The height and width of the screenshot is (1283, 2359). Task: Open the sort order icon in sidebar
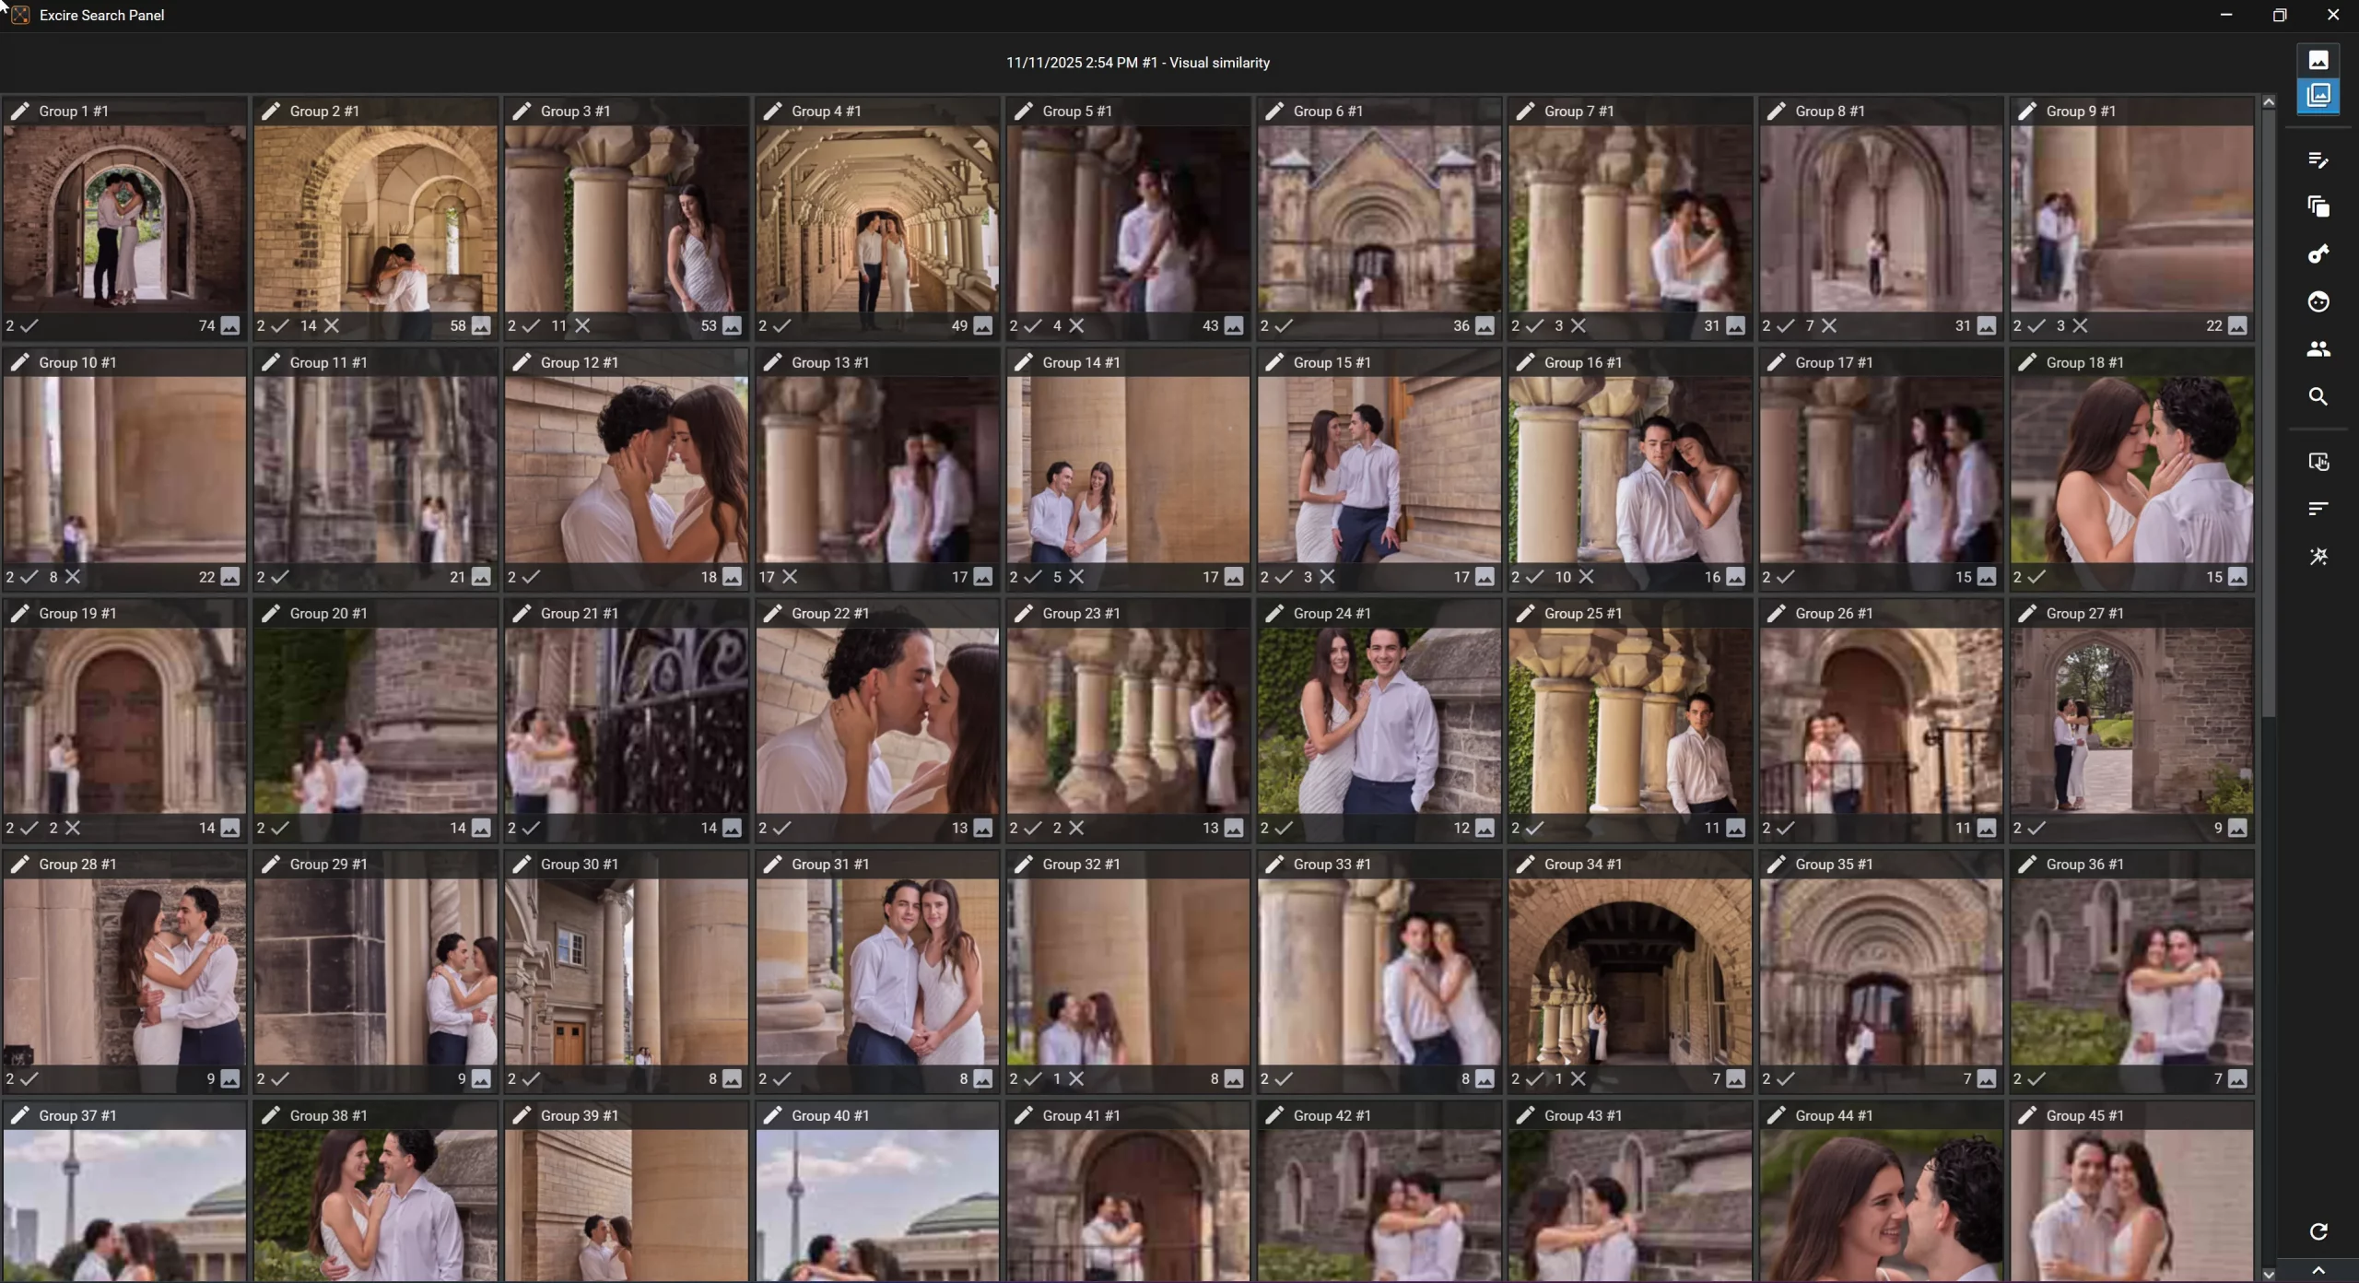tap(2318, 509)
